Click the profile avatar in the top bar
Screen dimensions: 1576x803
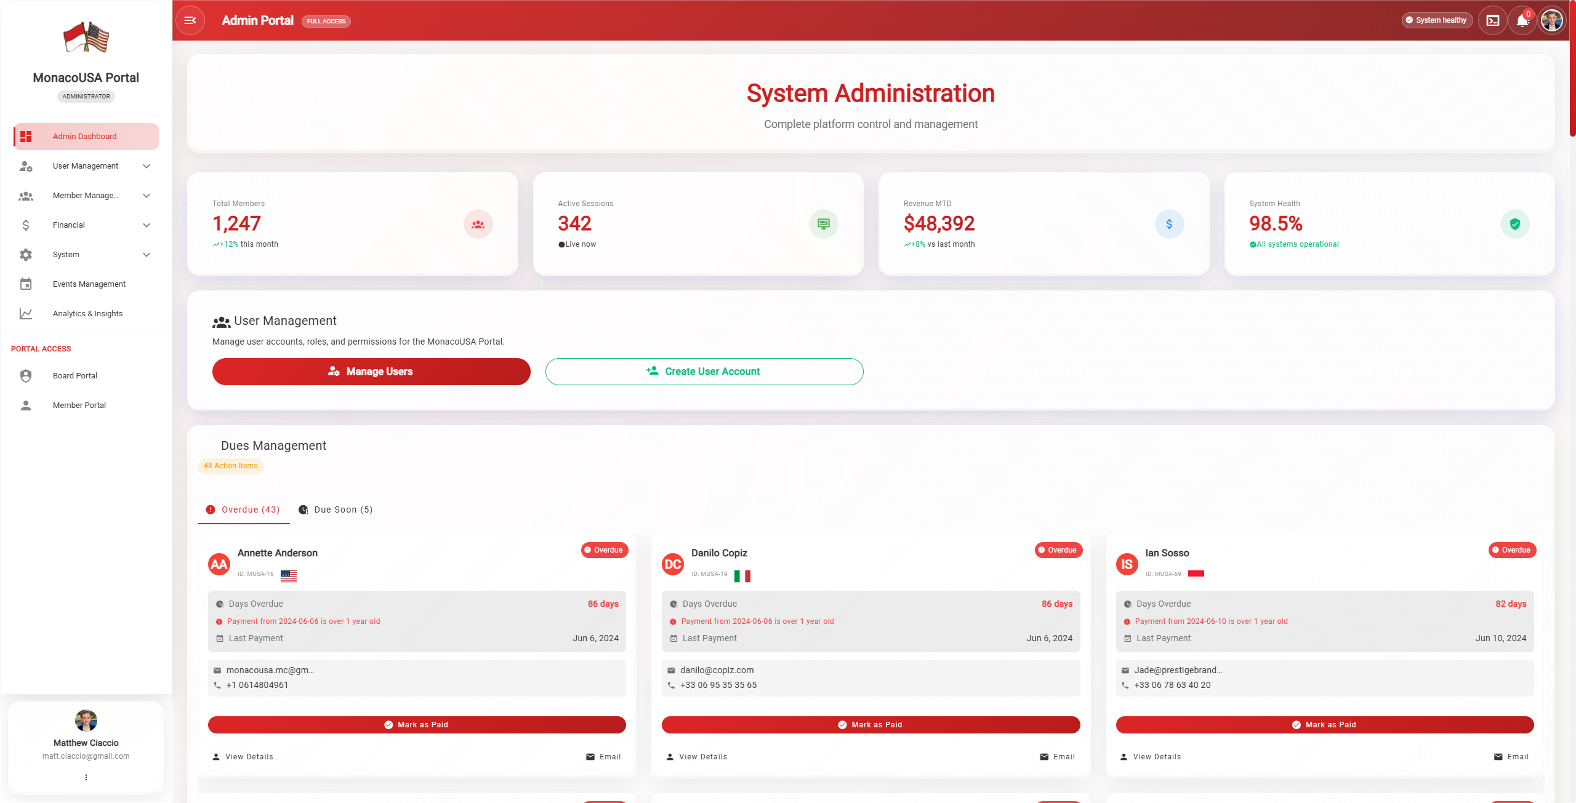pos(1552,20)
